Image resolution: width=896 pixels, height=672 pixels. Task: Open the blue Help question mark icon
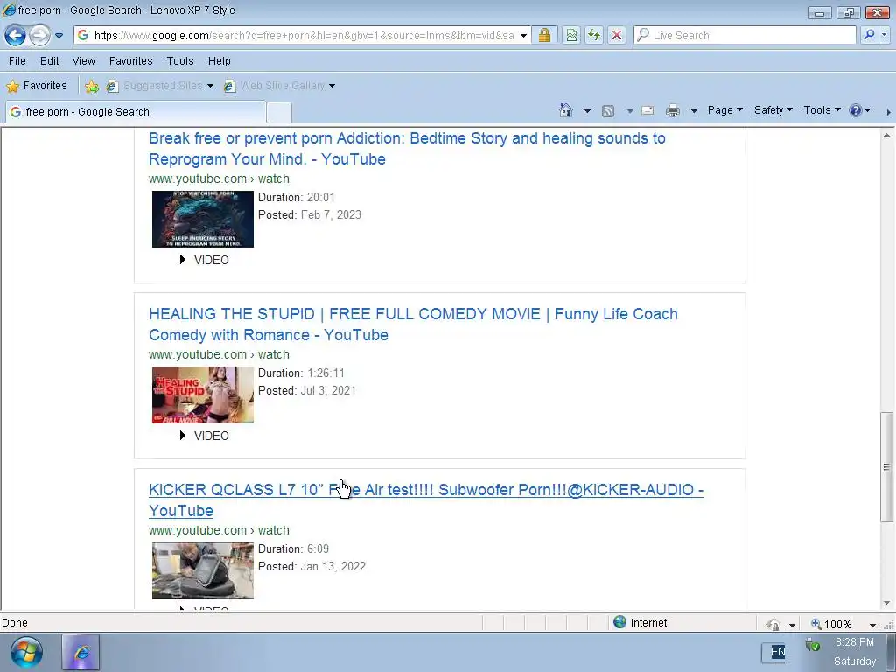[856, 110]
